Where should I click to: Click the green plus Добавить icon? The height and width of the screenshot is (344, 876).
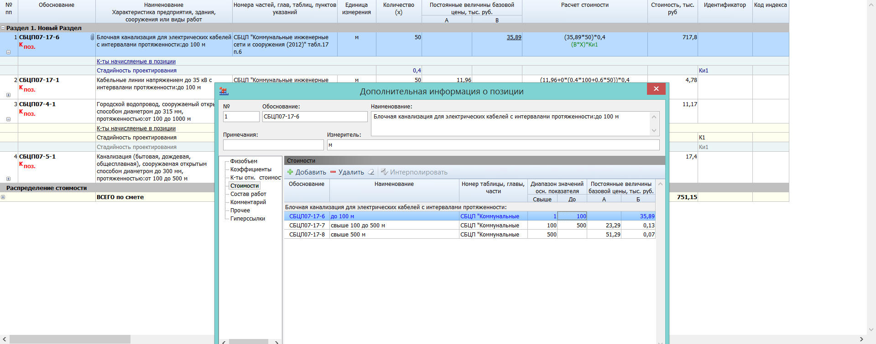point(290,172)
